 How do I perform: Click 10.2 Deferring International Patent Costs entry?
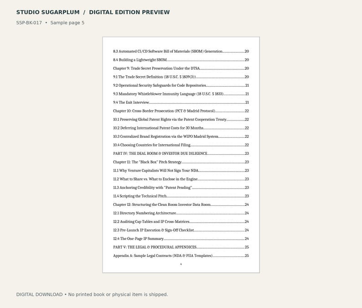point(181,128)
